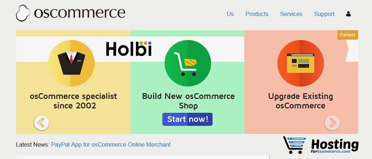Click the orange browser window upgrade icon
The width and height of the screenshot is (372, 159).
[300, 63]
